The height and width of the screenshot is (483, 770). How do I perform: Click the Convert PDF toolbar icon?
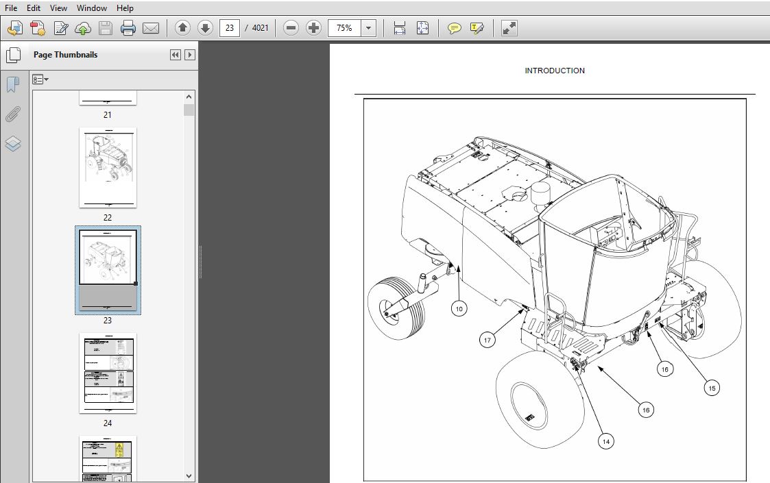click(x=38, y=28)
